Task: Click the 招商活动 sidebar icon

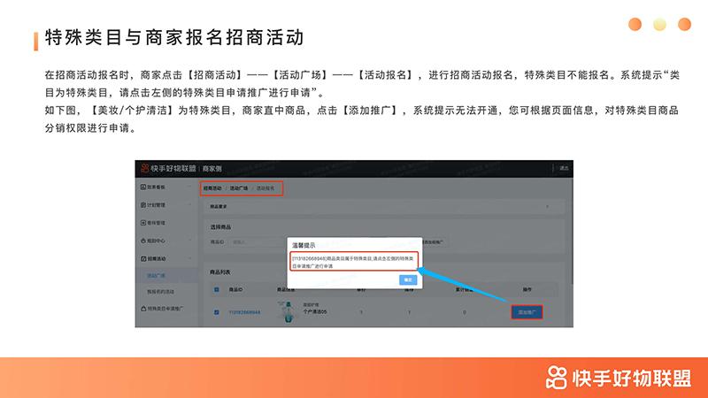Action: coord(142,257)
